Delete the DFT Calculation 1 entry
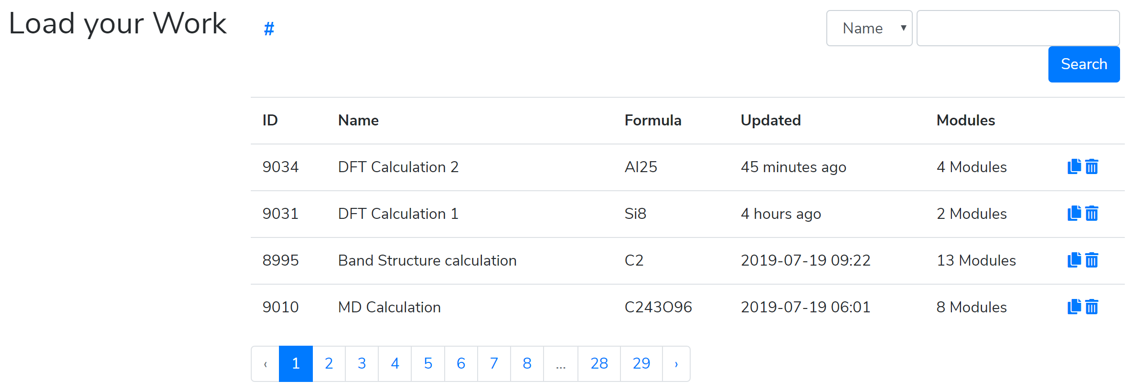Image resolution: width=1132 pixels, height=391 pixels. 1092,213
